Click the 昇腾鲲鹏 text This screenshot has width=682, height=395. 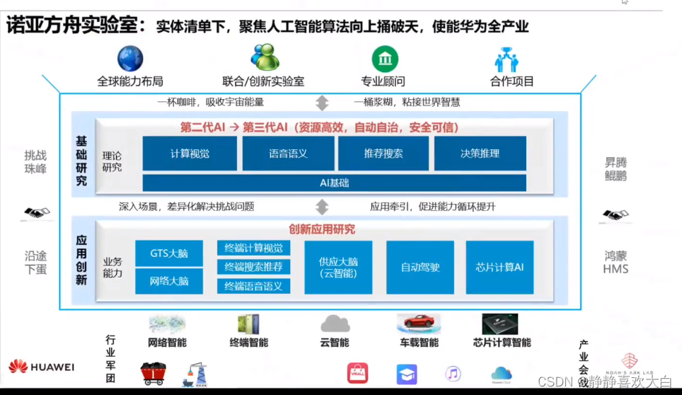[x=615, y=169]
